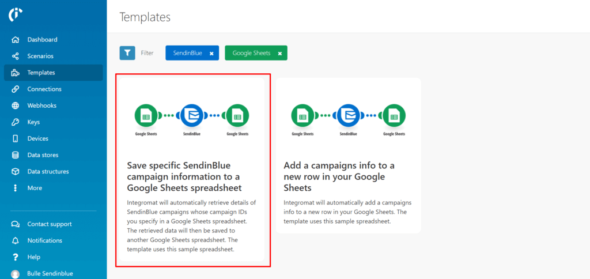590x279 pixels.
Task: Click first Google Sheets icon in Save specific card
Action: [x=146, y=116]
